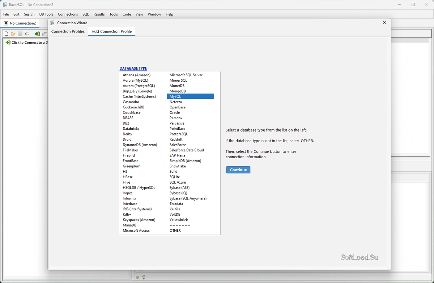
Task: Pick Snowflake database type
Action: 178,166
